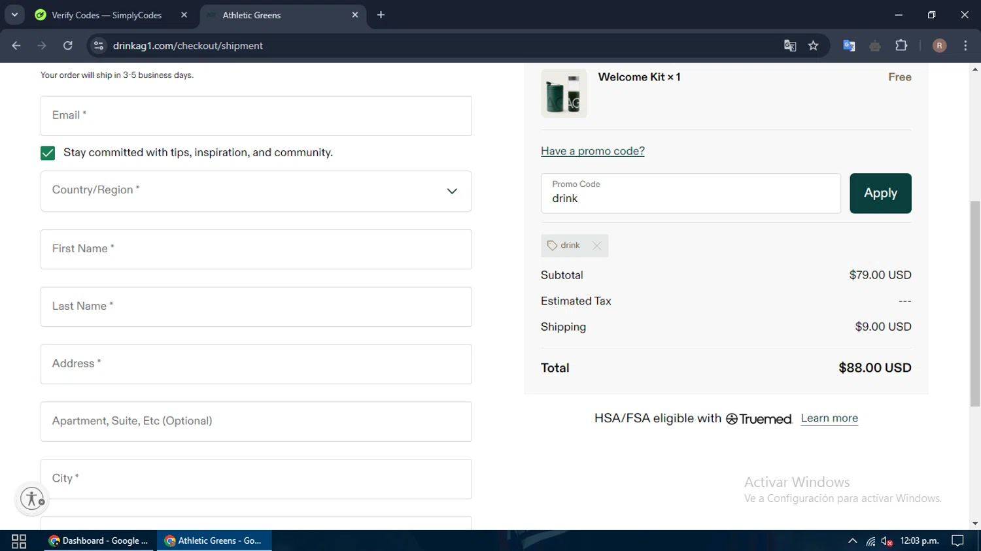The image size is (981, 551).
Task: Apply the promo code
Action: pos(880,193)
